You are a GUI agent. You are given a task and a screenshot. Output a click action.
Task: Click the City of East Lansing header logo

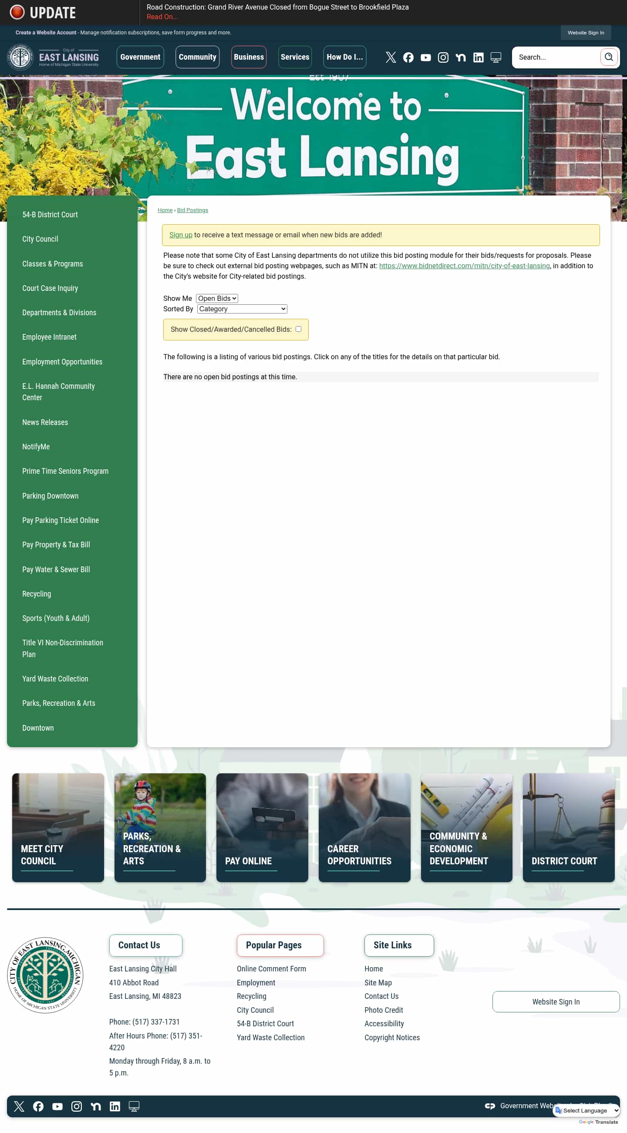coord(53,57)
